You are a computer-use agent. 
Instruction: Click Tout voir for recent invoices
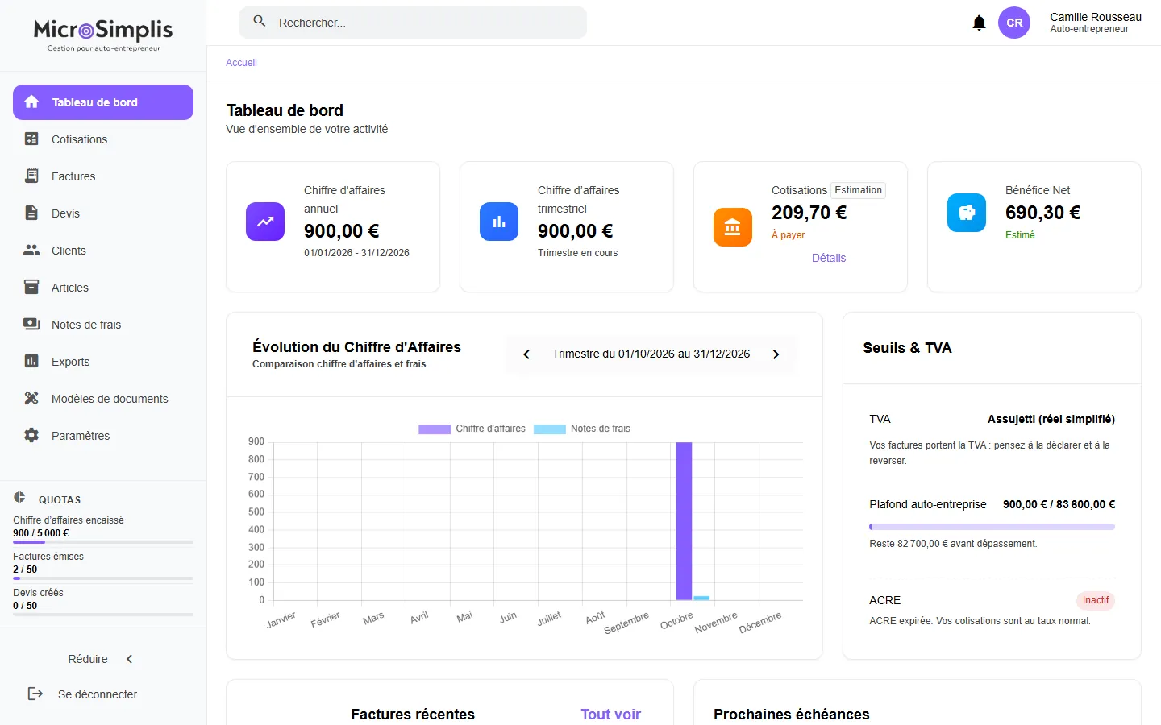610,715
